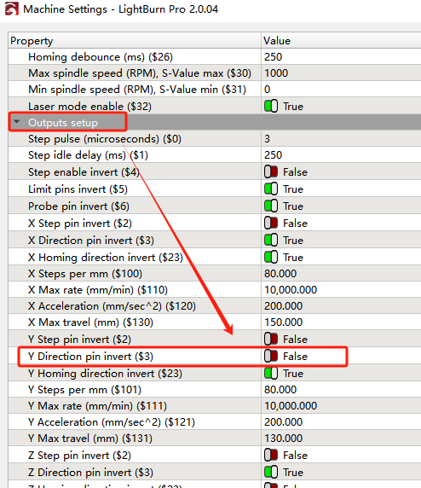This screenshot has width=421, height=488.
Task: Click the LightBurn app icon in title bar
Action: [x=11, y=9]
